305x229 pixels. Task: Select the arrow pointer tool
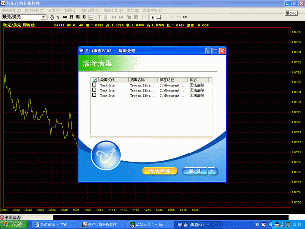tap(153, 17)
